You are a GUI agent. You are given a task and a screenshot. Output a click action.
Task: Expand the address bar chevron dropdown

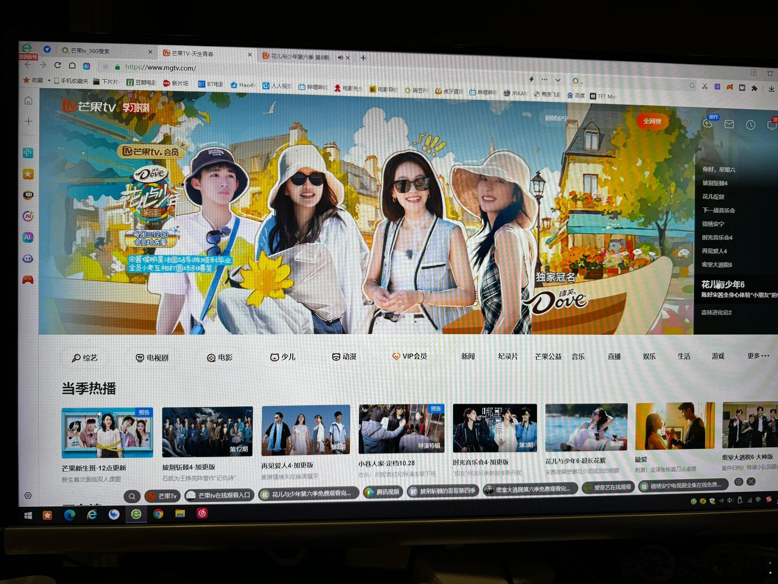[x=558, y=80]
